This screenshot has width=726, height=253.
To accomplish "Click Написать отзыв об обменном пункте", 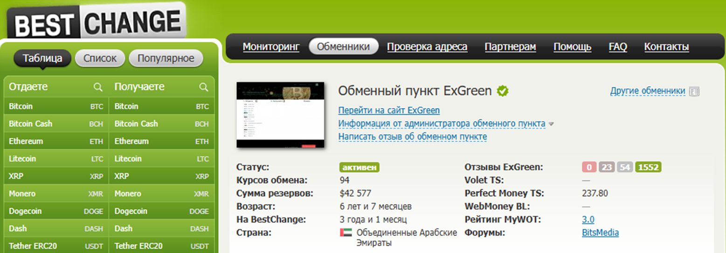I will click(x=413, y=137).
